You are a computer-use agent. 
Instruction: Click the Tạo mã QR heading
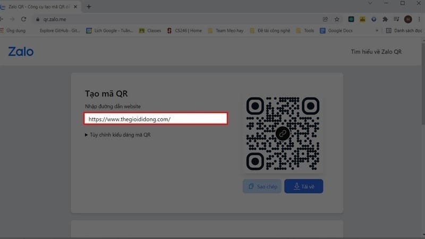(x=106, y=93)
